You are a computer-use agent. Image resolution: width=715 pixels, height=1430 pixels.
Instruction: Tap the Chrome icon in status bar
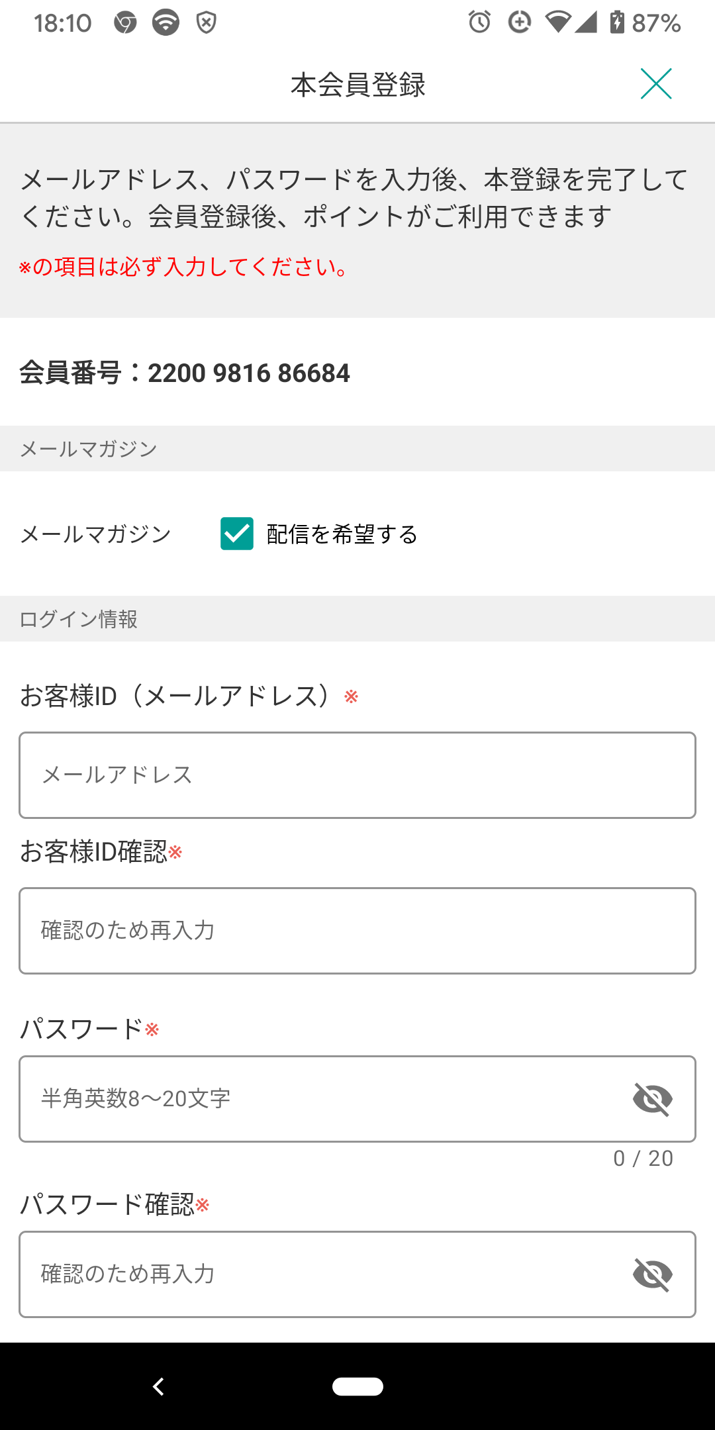pyautogui.click(x=125, y=23)
